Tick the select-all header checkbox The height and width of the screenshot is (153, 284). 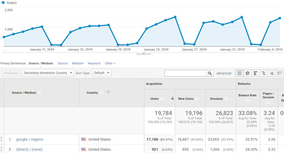click(x=1, y=93)
